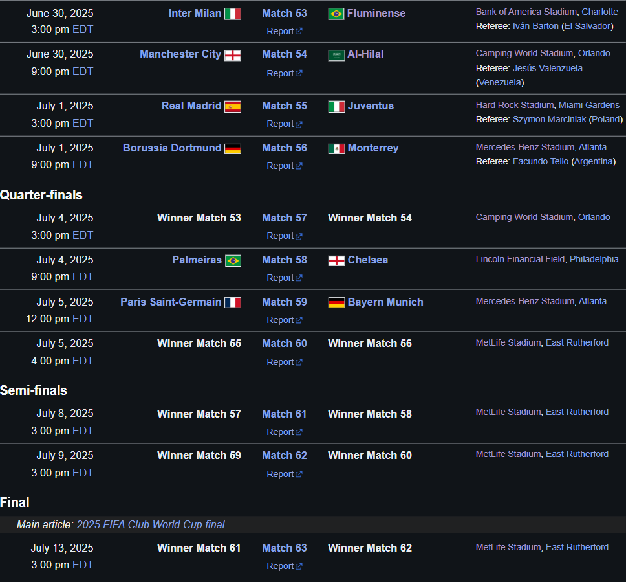
Task: Open the Fluminense team link
Action: [376, 13]
